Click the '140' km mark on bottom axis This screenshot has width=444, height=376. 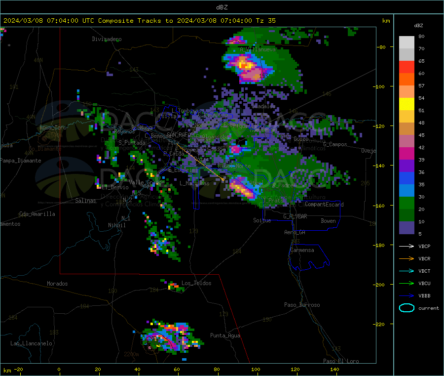point(334,369)
